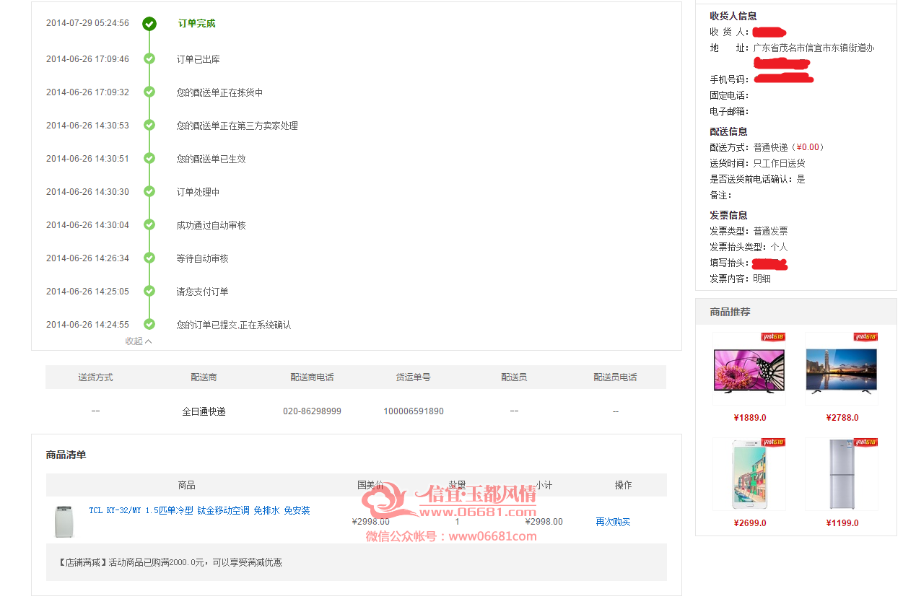903x599 pixels.
Task: Click the ¥2699.0 price label
Action: [750, 523]
